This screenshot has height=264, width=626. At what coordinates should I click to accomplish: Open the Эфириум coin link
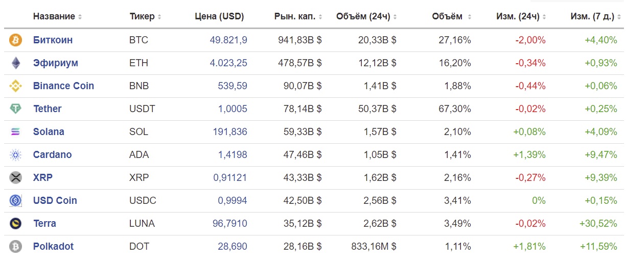56,63
